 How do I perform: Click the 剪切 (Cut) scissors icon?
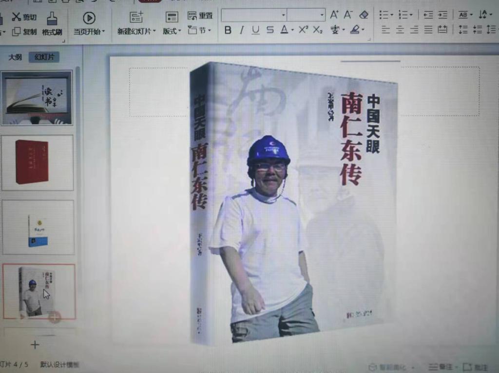(16, 17)
